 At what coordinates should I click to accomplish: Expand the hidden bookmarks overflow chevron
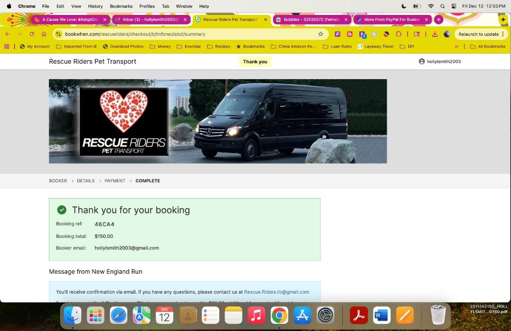click(x=456, y=46)
